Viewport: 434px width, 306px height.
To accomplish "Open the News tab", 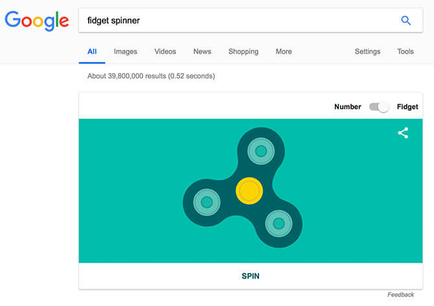I will click(x=202, y=51).
